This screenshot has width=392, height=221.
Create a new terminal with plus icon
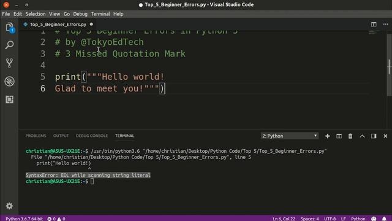(328, 136)
